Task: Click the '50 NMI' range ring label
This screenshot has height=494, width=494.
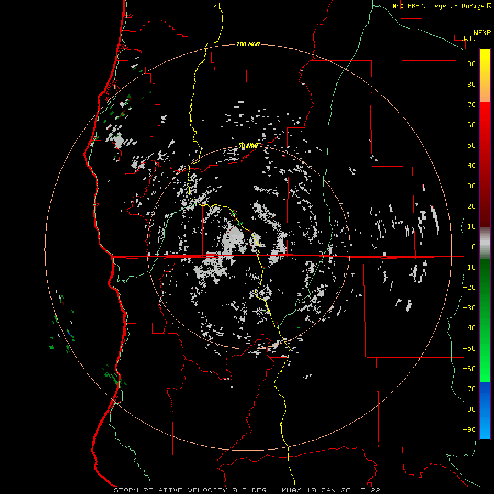Action: point(248,145)
